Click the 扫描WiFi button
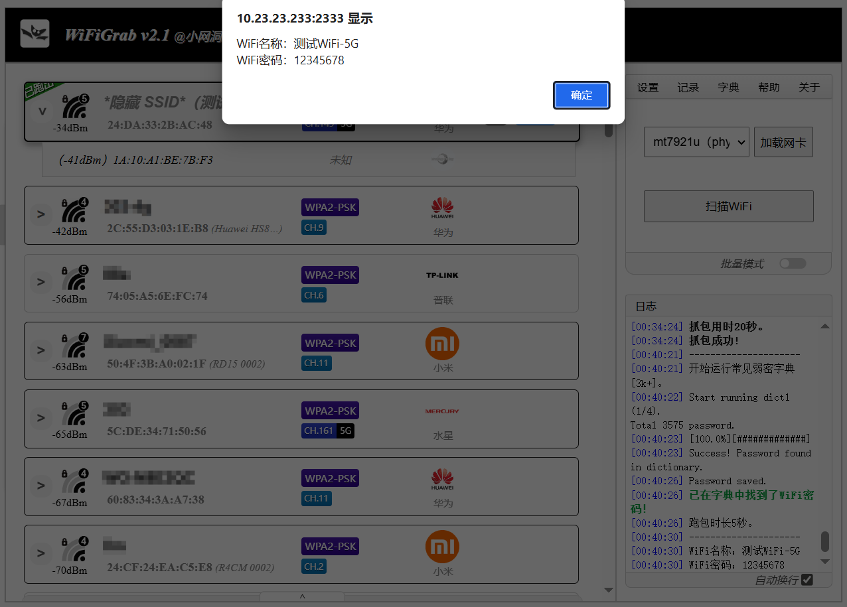 pos(728,206)
